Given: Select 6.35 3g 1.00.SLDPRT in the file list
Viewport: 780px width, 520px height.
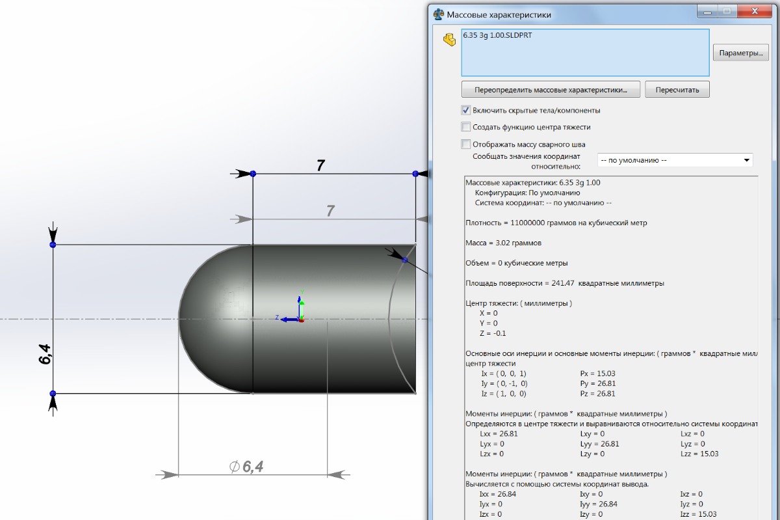Looking at the screenshot, I should 497,35.
